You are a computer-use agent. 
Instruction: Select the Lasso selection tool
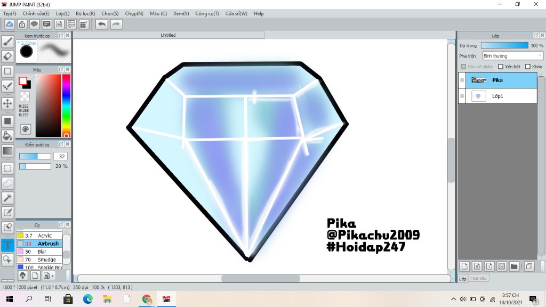coord(7,183)
